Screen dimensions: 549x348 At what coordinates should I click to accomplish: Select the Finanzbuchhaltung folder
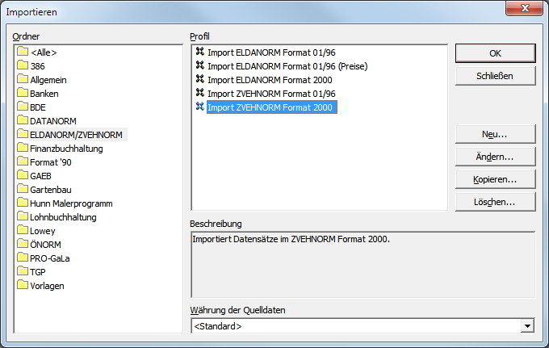(65, 149)
